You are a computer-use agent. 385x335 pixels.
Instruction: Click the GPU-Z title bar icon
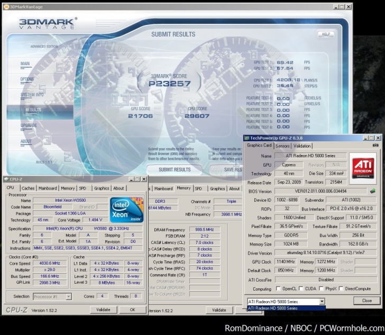pyautogui.click(x=247, y=137)
